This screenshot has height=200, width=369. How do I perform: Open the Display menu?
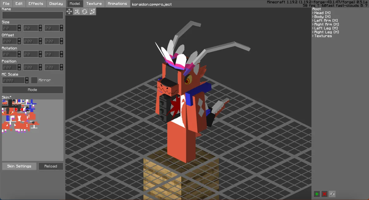[56, 4]
